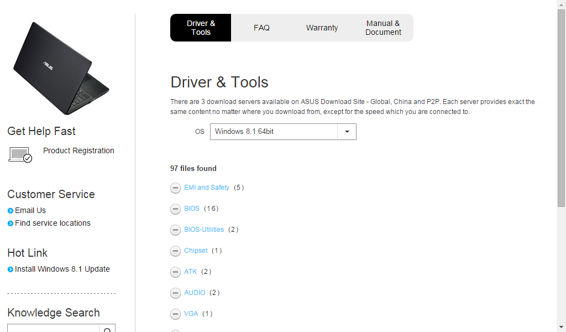Switch to the FAQ tab

pyautogui.click(x=261, y=27)
